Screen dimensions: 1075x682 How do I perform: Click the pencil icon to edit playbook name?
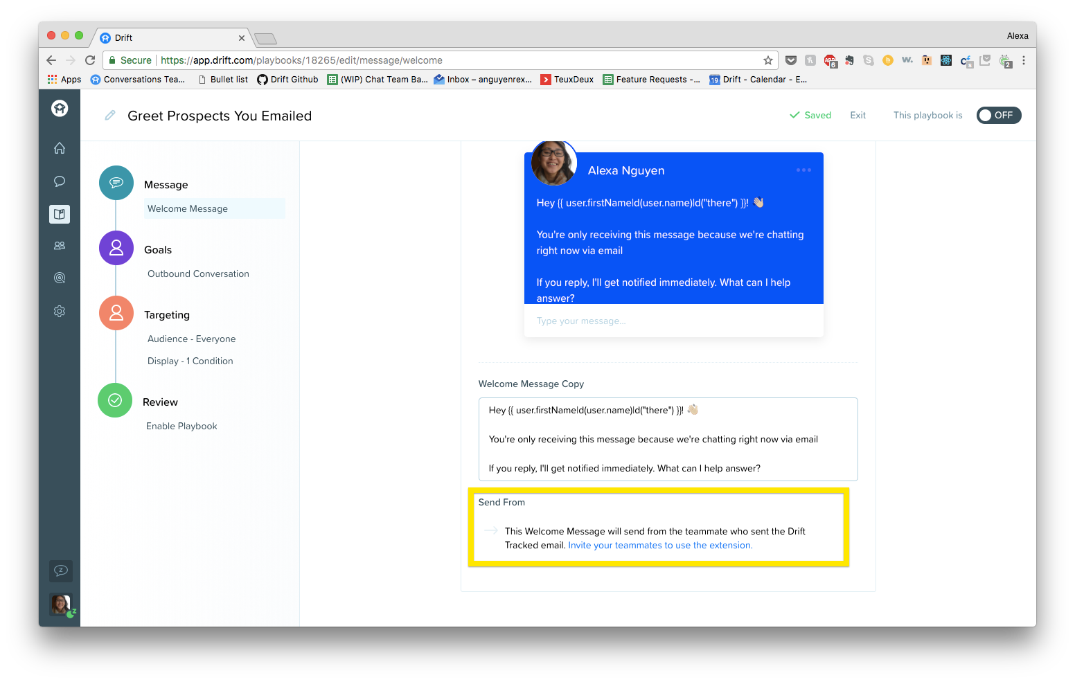coord(109,116)
